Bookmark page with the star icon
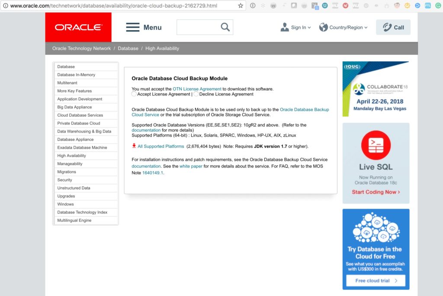Screen dimensions: 443x296 point(241,6)
